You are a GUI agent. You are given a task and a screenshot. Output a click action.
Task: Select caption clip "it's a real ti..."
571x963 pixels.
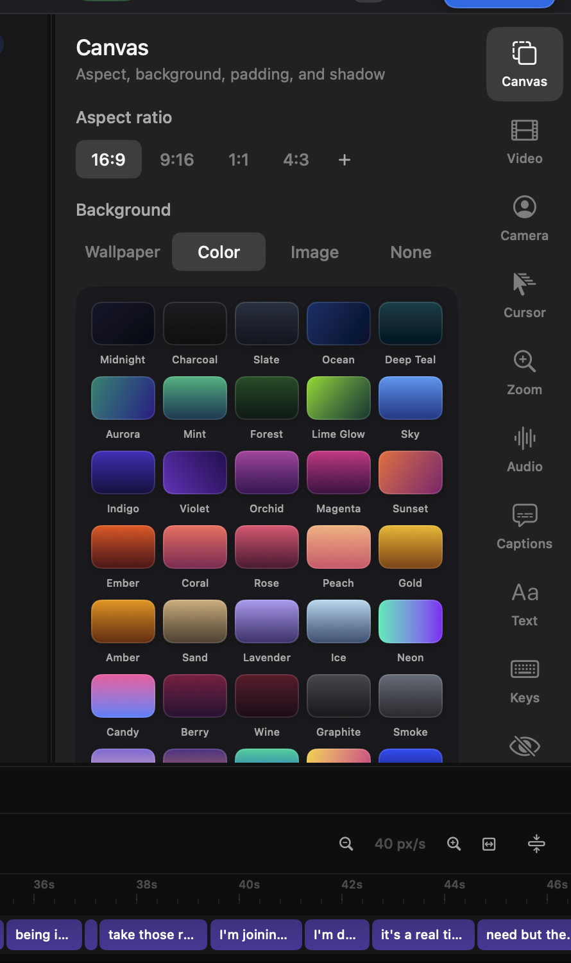(423, 935)
